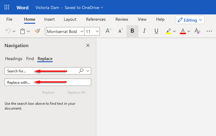The height and width of the screenshot is (136, 216).
Task: Grow font size with larger A icon
Action: (x=108, y=31)
